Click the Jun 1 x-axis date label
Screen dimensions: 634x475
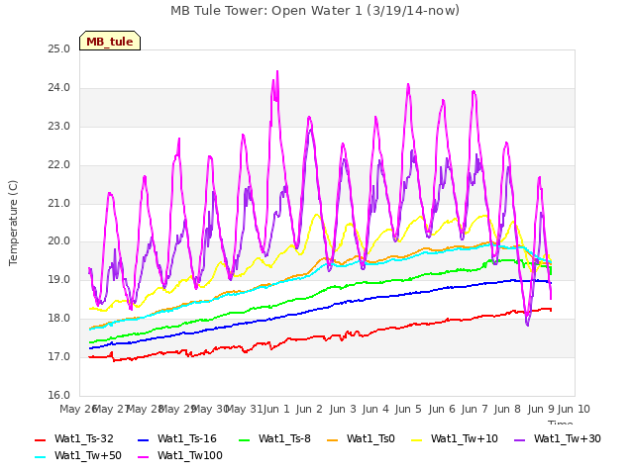click(x=276, y=409)
